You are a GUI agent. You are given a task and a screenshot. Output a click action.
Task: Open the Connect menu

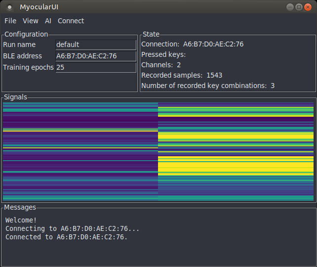71,21
